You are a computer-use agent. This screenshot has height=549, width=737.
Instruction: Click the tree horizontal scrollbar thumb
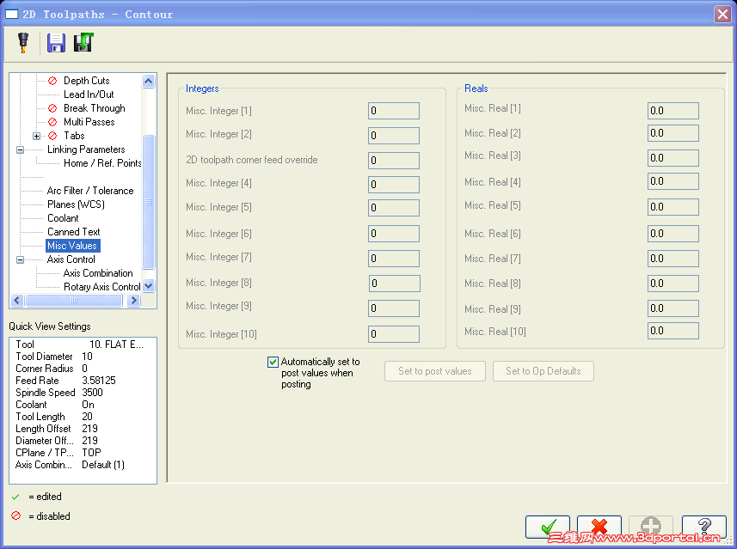(x=74, y=300)
